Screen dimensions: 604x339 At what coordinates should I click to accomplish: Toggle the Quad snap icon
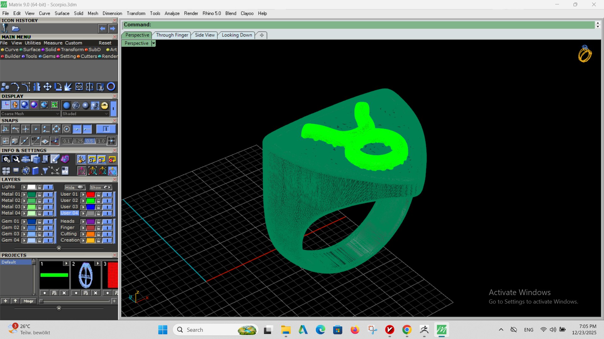[x=56, y=129]
